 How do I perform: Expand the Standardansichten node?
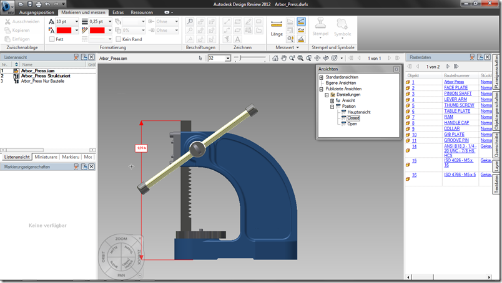coord(321,77)
